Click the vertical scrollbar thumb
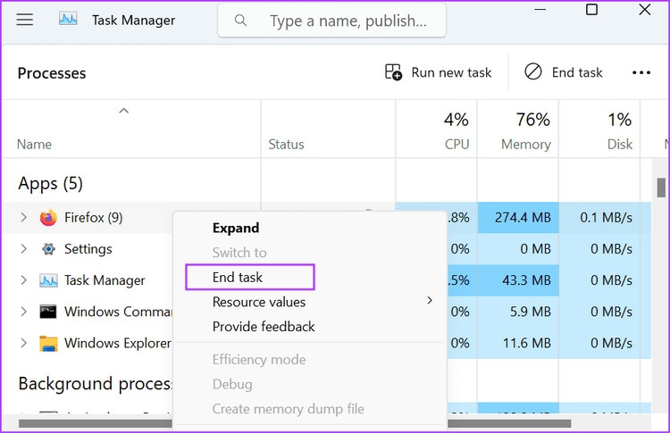 (x=661, y=187)
